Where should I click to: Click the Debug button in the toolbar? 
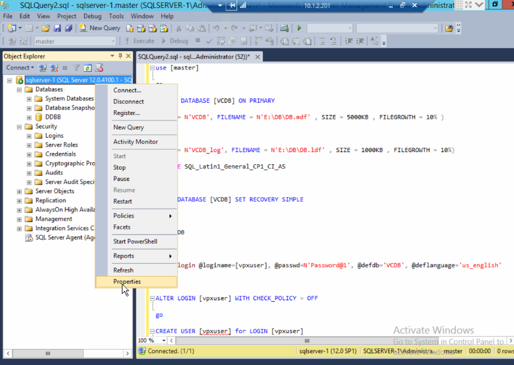[x=175, y=41]
